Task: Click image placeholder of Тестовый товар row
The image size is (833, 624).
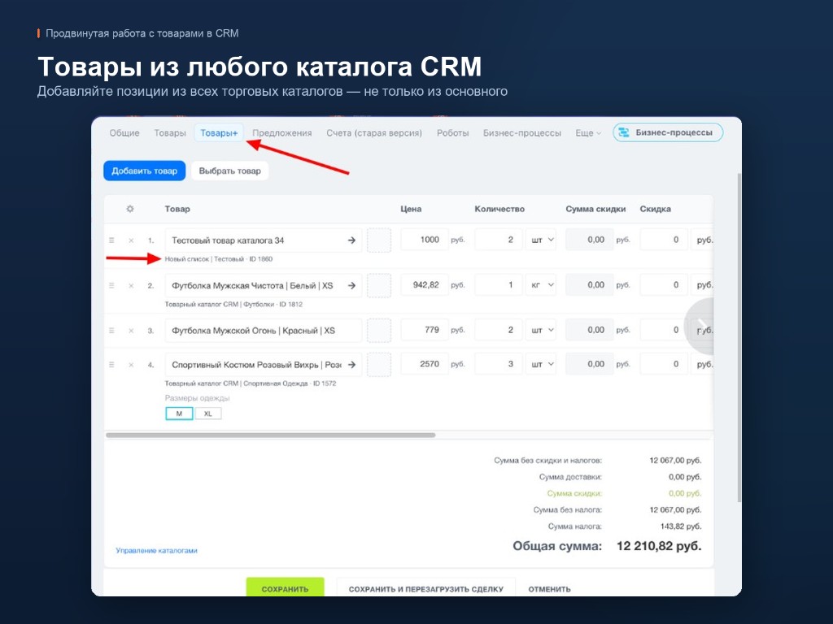Action: coord(379,240)
